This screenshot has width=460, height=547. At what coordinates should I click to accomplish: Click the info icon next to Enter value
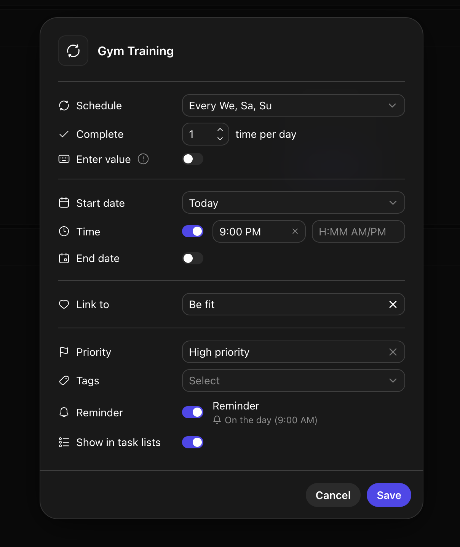coord(143,159)
